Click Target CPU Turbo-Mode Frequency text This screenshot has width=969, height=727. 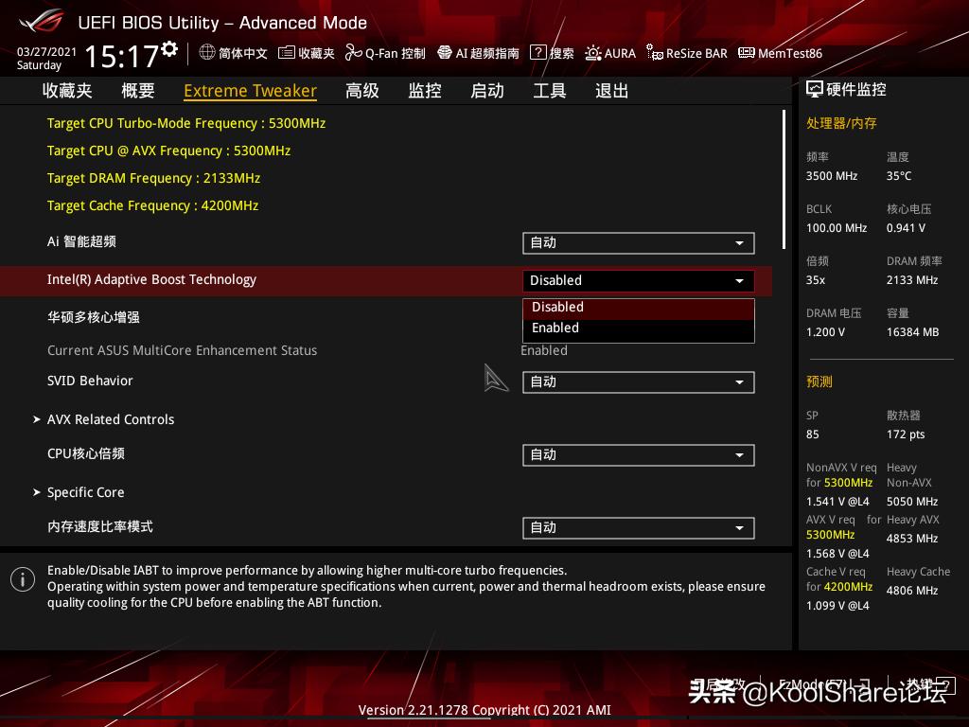pyautogui.click(x=186, y=124)
